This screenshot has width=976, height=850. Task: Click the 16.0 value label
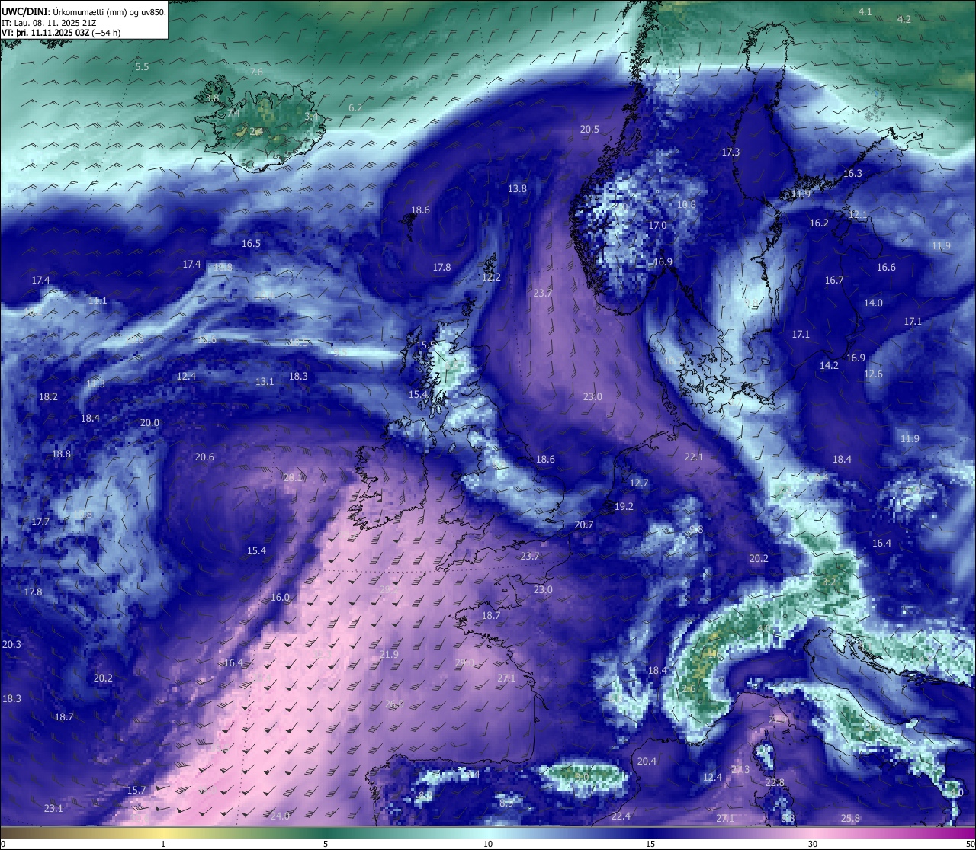[280, 597]
